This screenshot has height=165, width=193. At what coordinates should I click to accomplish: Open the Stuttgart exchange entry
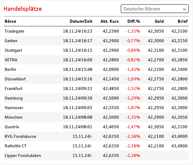click(13, 50)
